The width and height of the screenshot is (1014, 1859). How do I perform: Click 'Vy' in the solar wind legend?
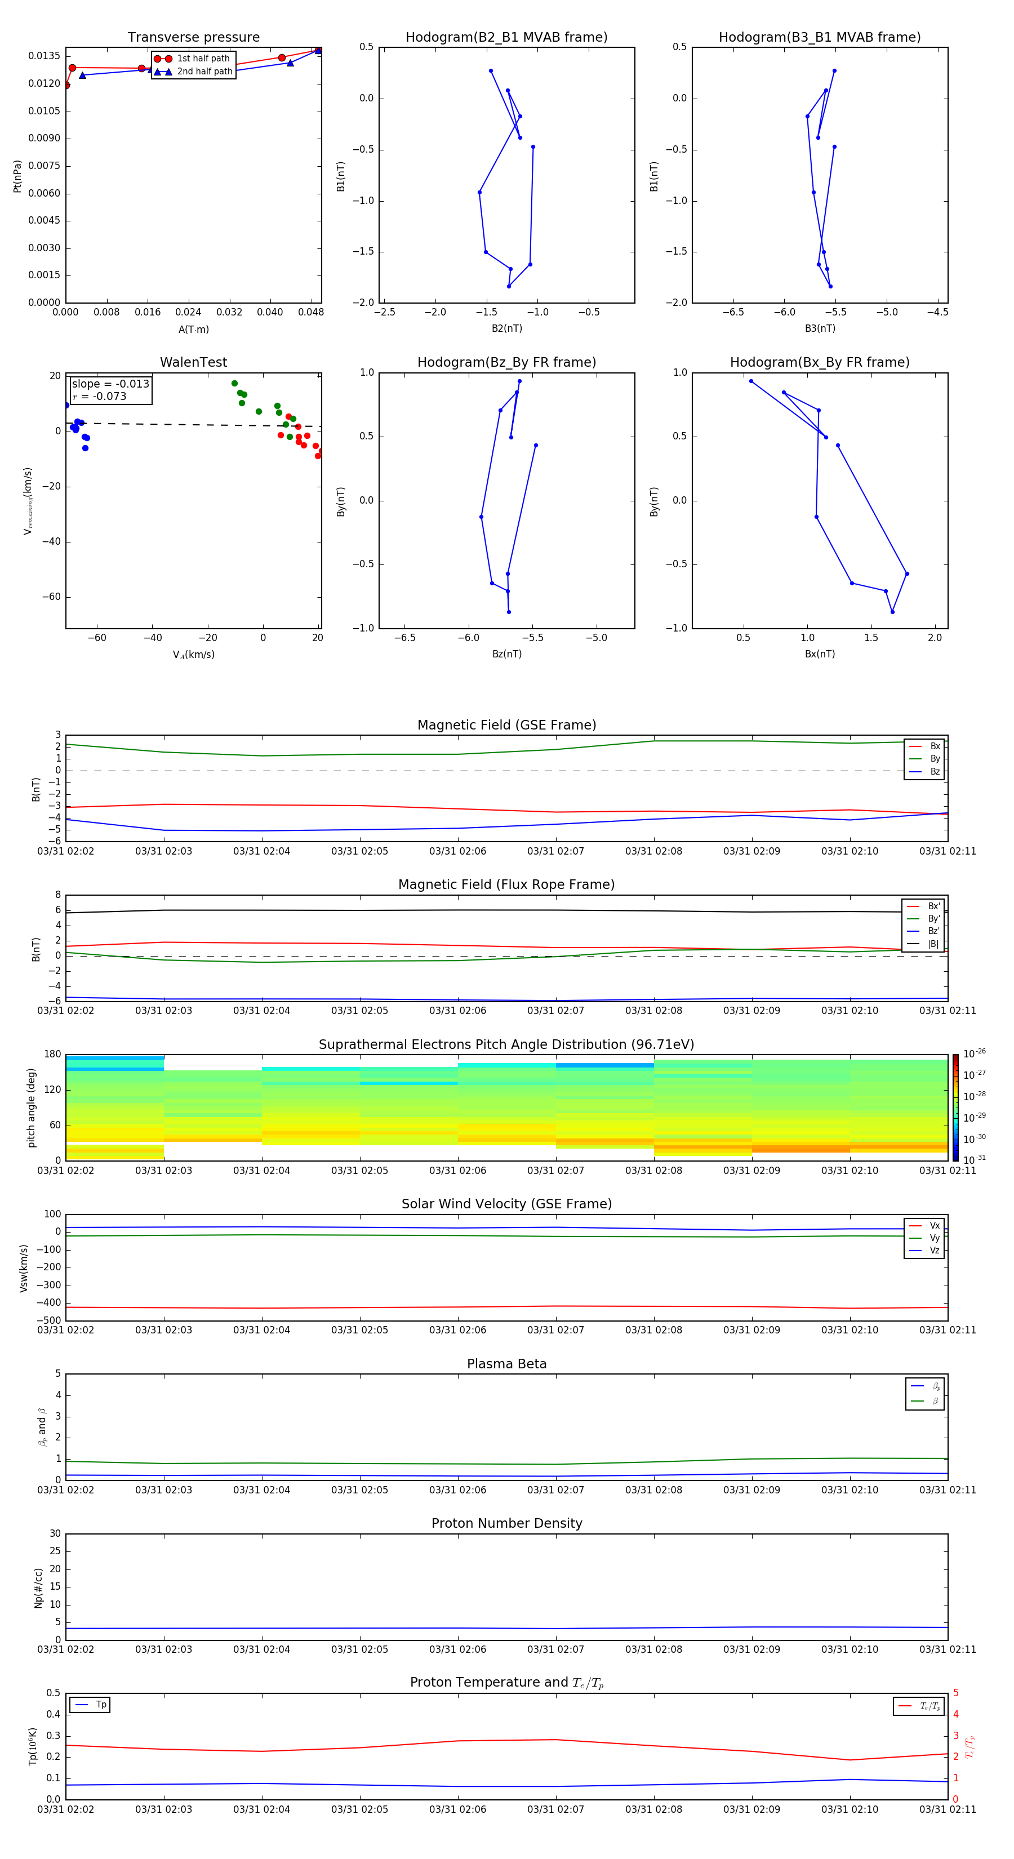pos(924,1238)
